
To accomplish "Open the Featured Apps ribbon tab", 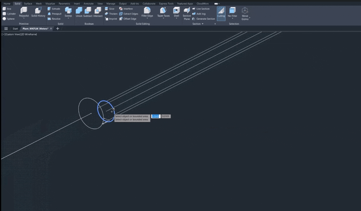I will (185, 4).
